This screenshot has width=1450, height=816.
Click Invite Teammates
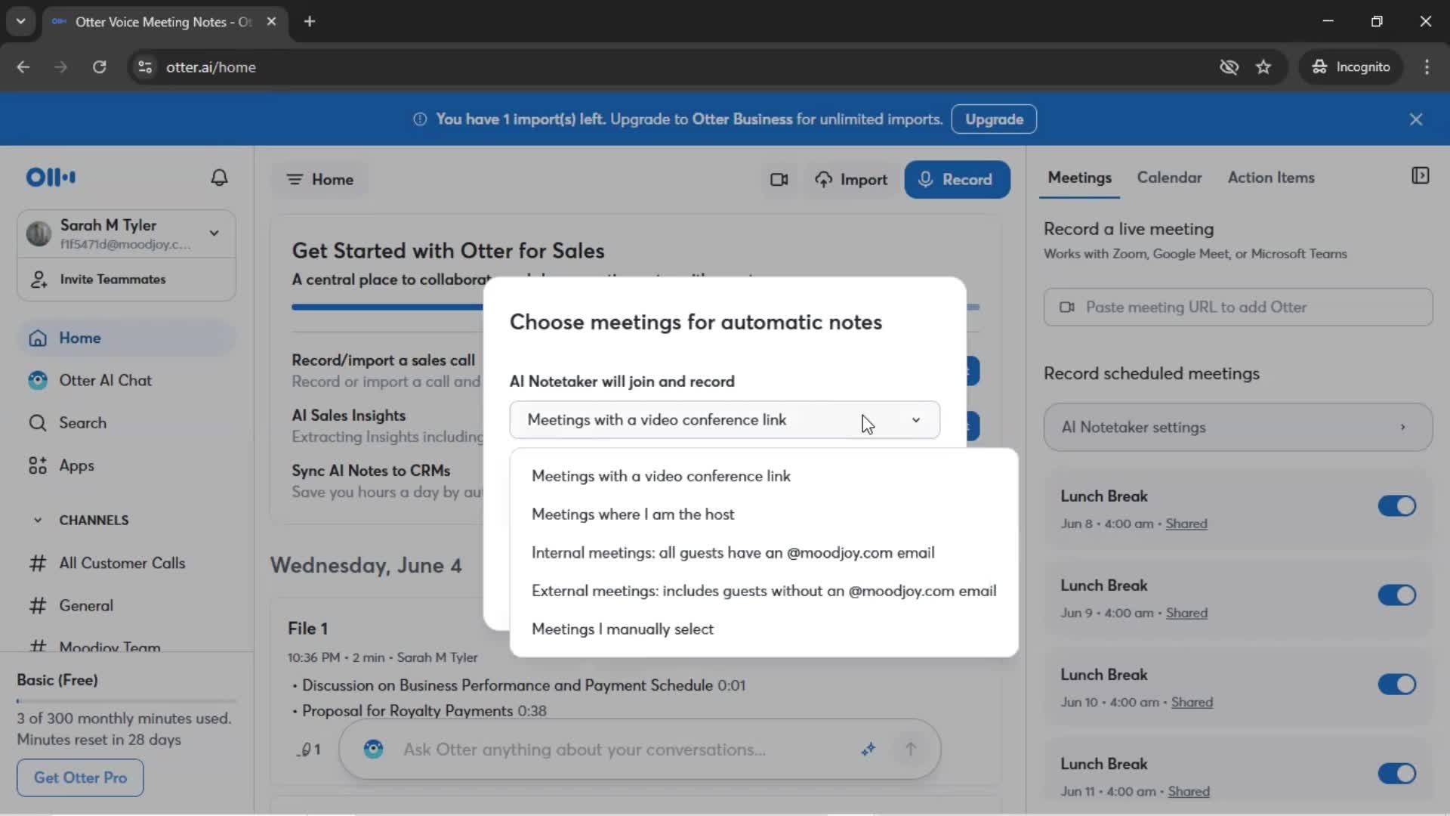click(126, 280)
